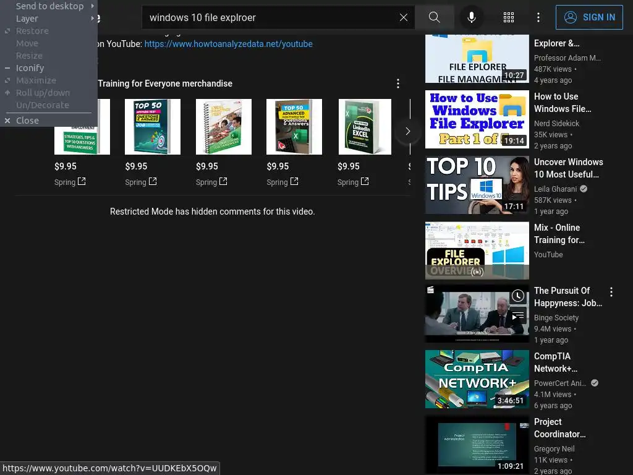Image resolution: width=633 pixels, height=475 pixels.
Task: Open external link icon under fifth $9.95 item
Action: pos(365,181)
